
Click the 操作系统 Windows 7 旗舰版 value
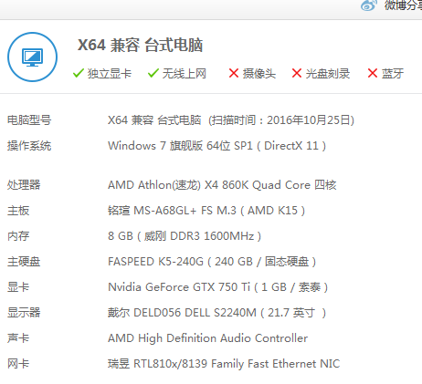point(216,146)
